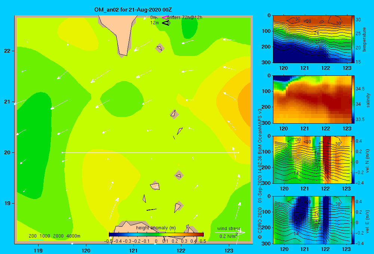Click the plot title OM_an02 for 21-Aug-2020 00Z

(x=133, y=10)
